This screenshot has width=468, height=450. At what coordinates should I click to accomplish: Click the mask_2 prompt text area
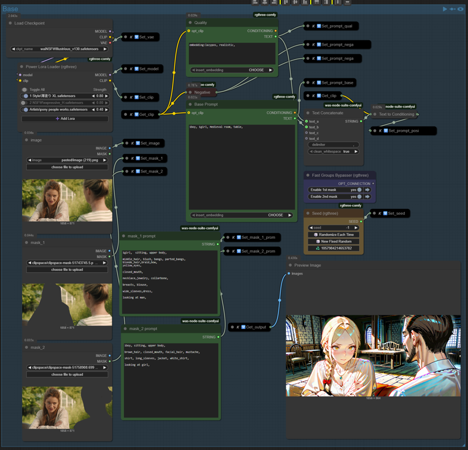[x=171, y=380]
